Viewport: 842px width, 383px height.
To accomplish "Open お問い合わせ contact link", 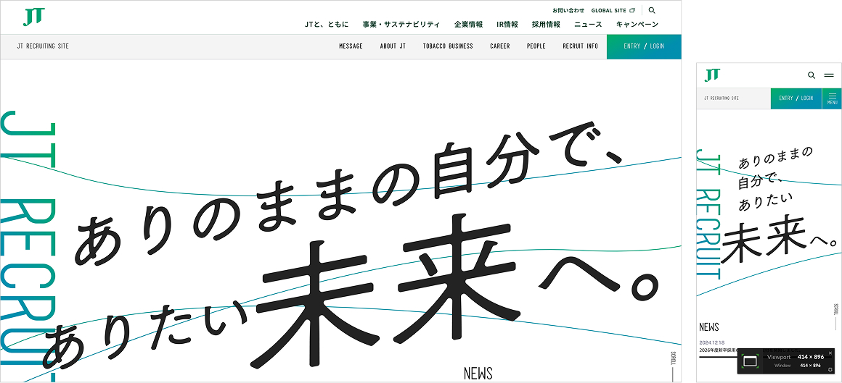I will [568, 10].
